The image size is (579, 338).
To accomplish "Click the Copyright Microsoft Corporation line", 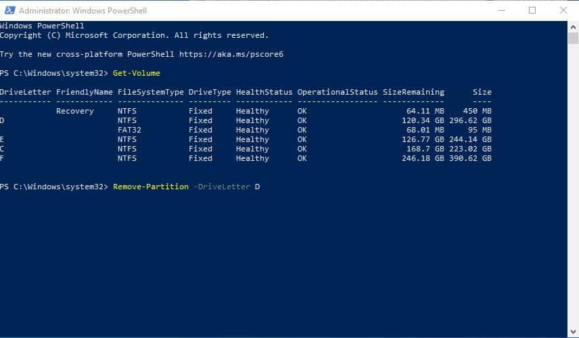I will [135, 35].
